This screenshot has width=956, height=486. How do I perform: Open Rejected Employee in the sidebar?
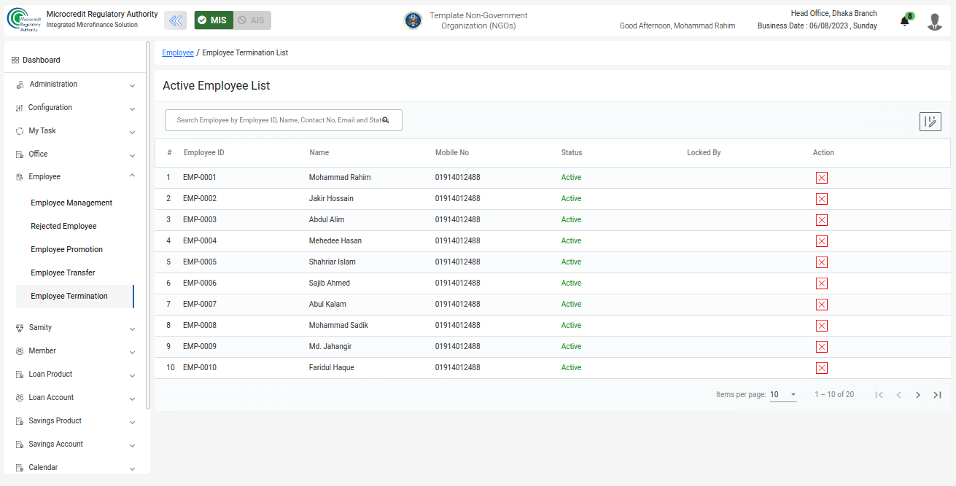[63, 227]
